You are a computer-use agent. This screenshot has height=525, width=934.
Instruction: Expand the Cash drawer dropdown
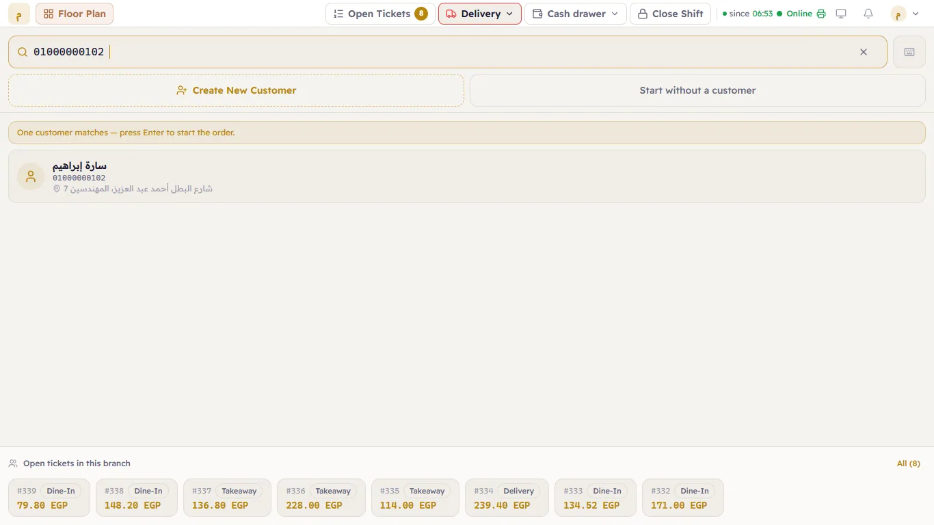[575, 14]
